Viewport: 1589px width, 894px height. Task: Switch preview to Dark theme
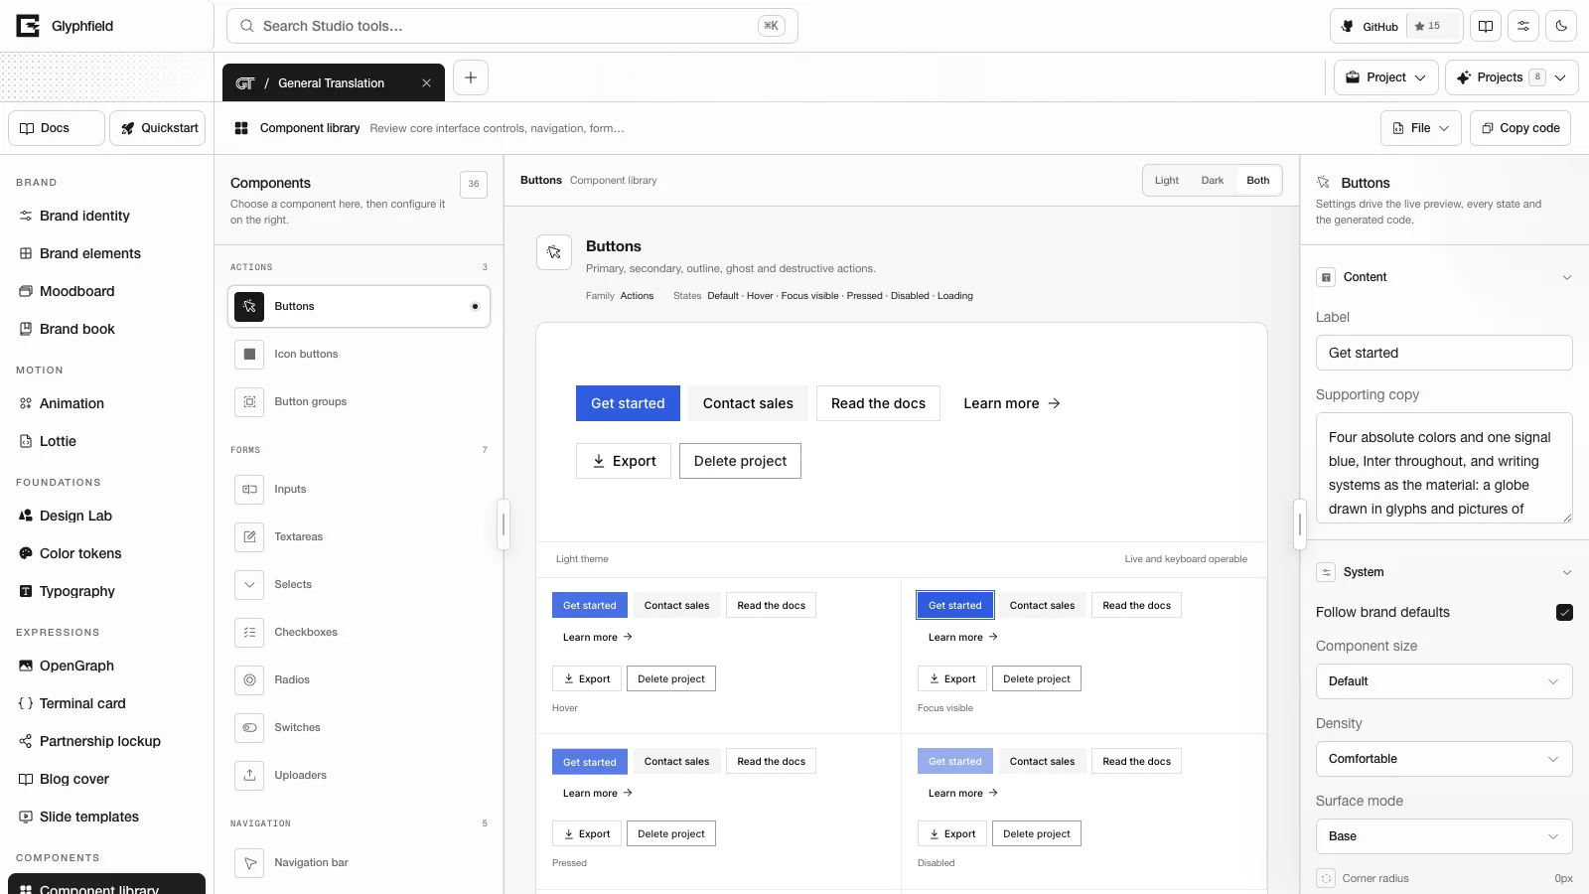pos(1212,180)
